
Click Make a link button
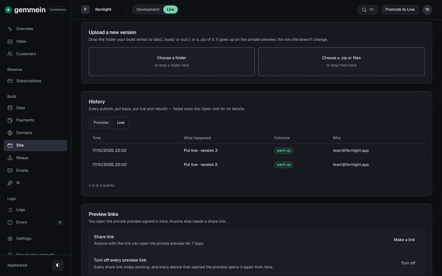click(404, 240)
